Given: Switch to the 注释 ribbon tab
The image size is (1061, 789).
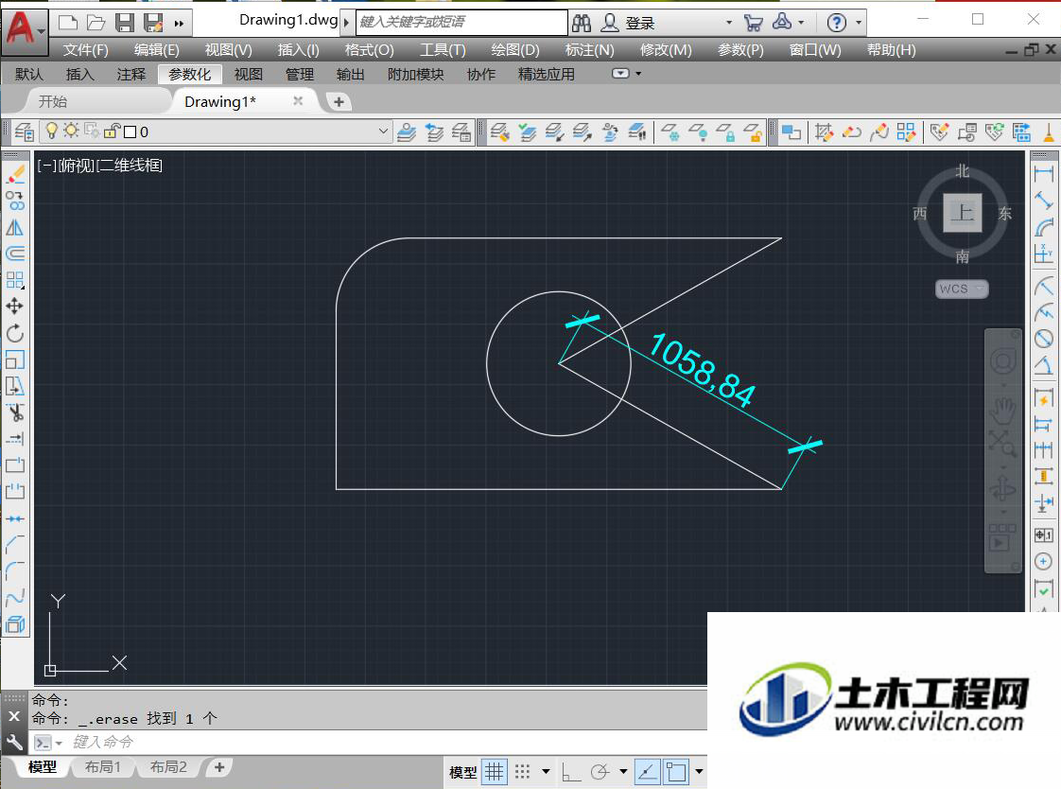Looking at the screenshot, I should [130, 75].
